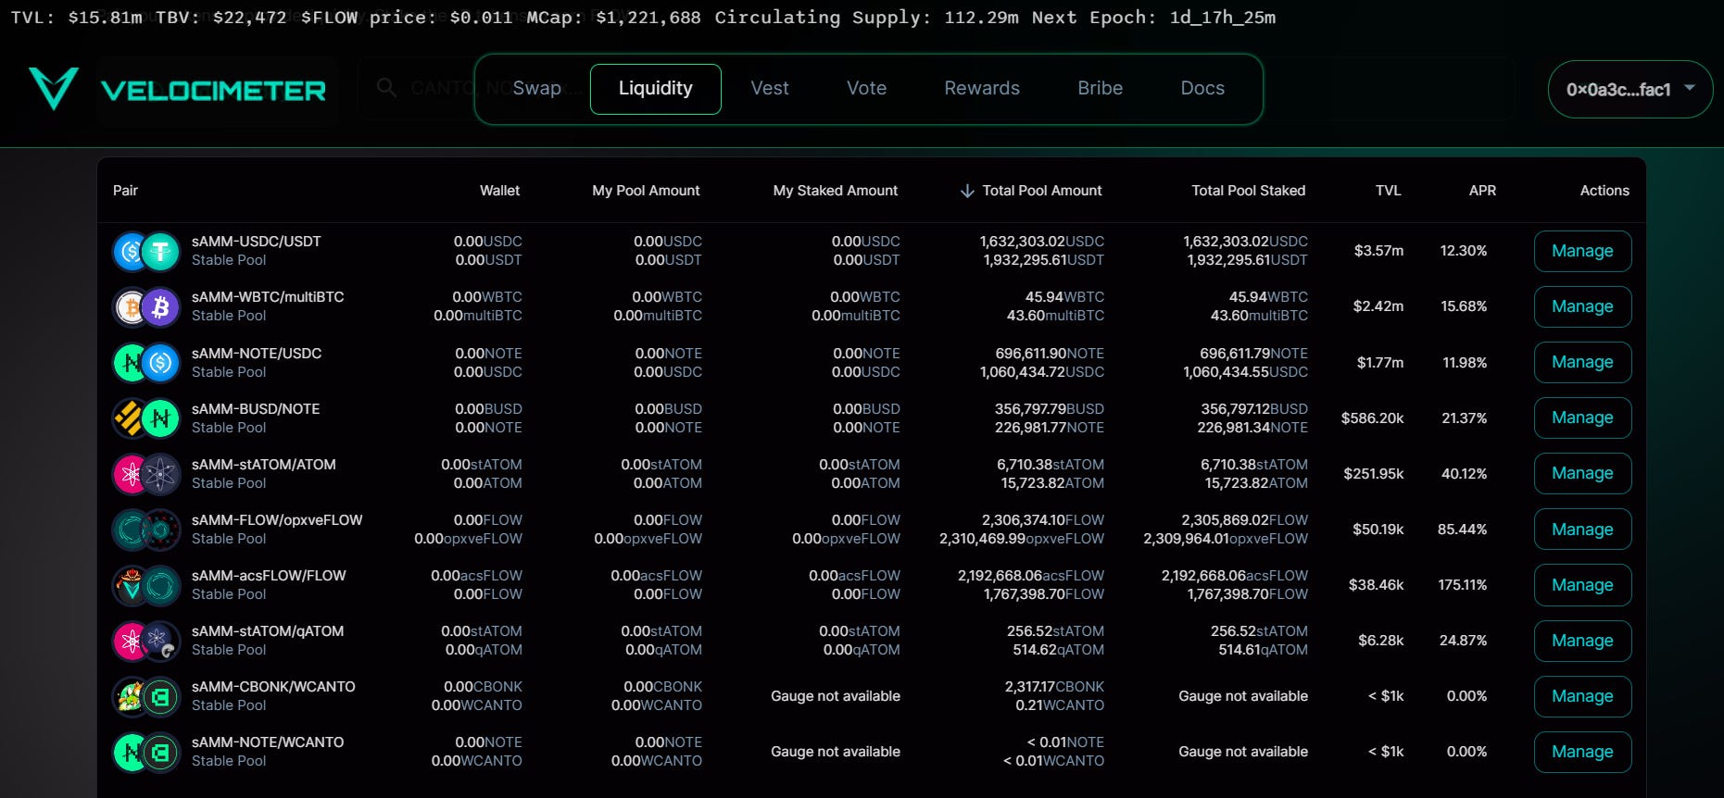1724x798 pixels.
Task: Manage the sAMM-stATOM/ATOM pool
Action: pos(1582,473)
